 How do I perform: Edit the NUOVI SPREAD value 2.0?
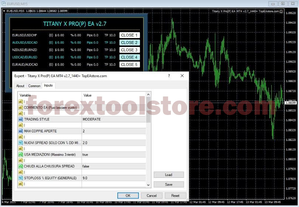114,143
